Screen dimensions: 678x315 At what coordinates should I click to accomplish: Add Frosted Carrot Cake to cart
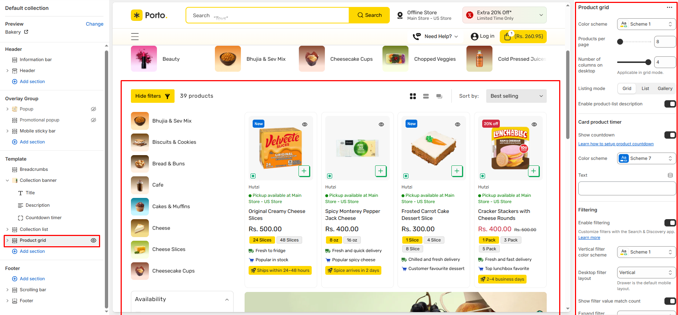click(457, 171)
